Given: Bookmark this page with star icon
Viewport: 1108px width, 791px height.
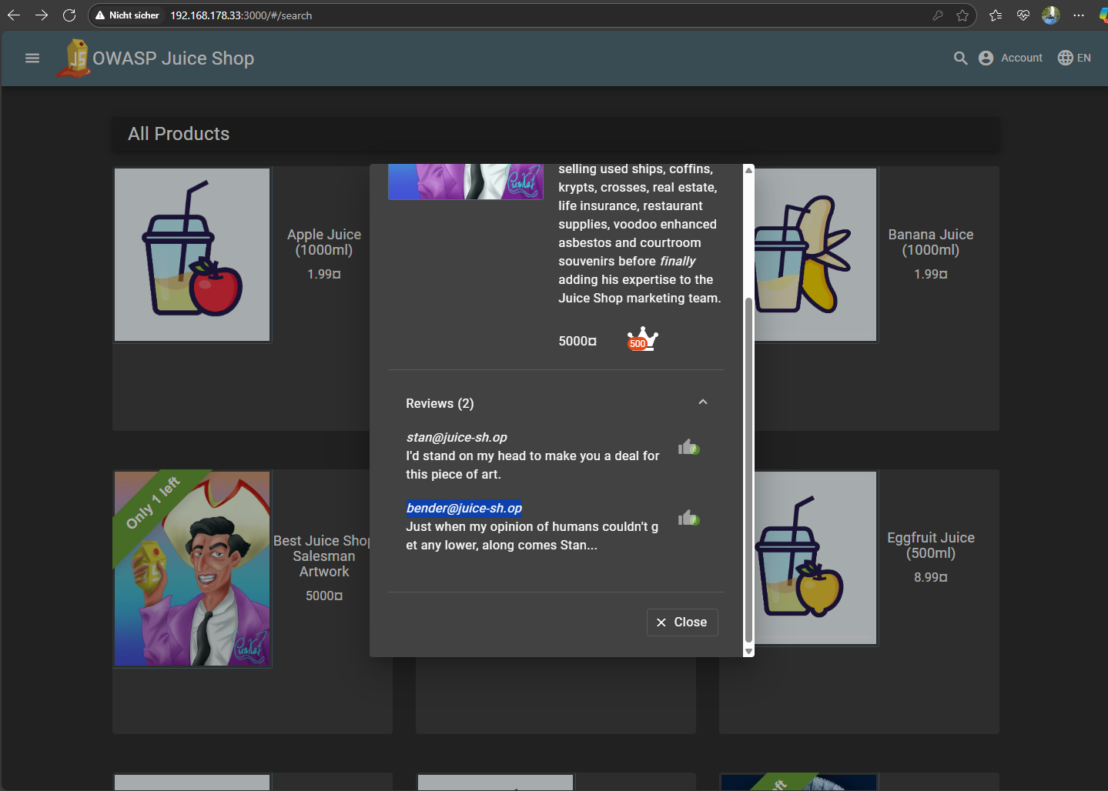Looking at the screenshot, I should (962, 15).
